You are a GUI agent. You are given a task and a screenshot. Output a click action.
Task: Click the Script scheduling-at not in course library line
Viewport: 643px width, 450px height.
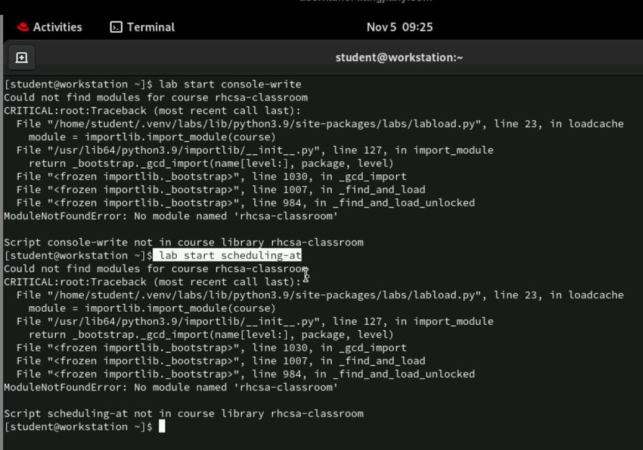[184, 413]
